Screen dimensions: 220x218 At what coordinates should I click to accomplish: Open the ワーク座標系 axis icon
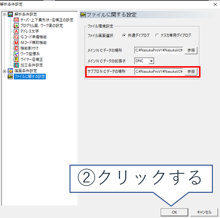coord(16,54)
